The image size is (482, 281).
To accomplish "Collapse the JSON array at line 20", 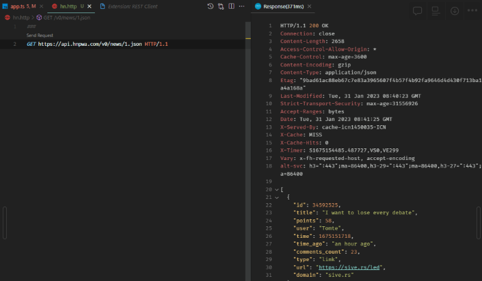I will [277, 189].
